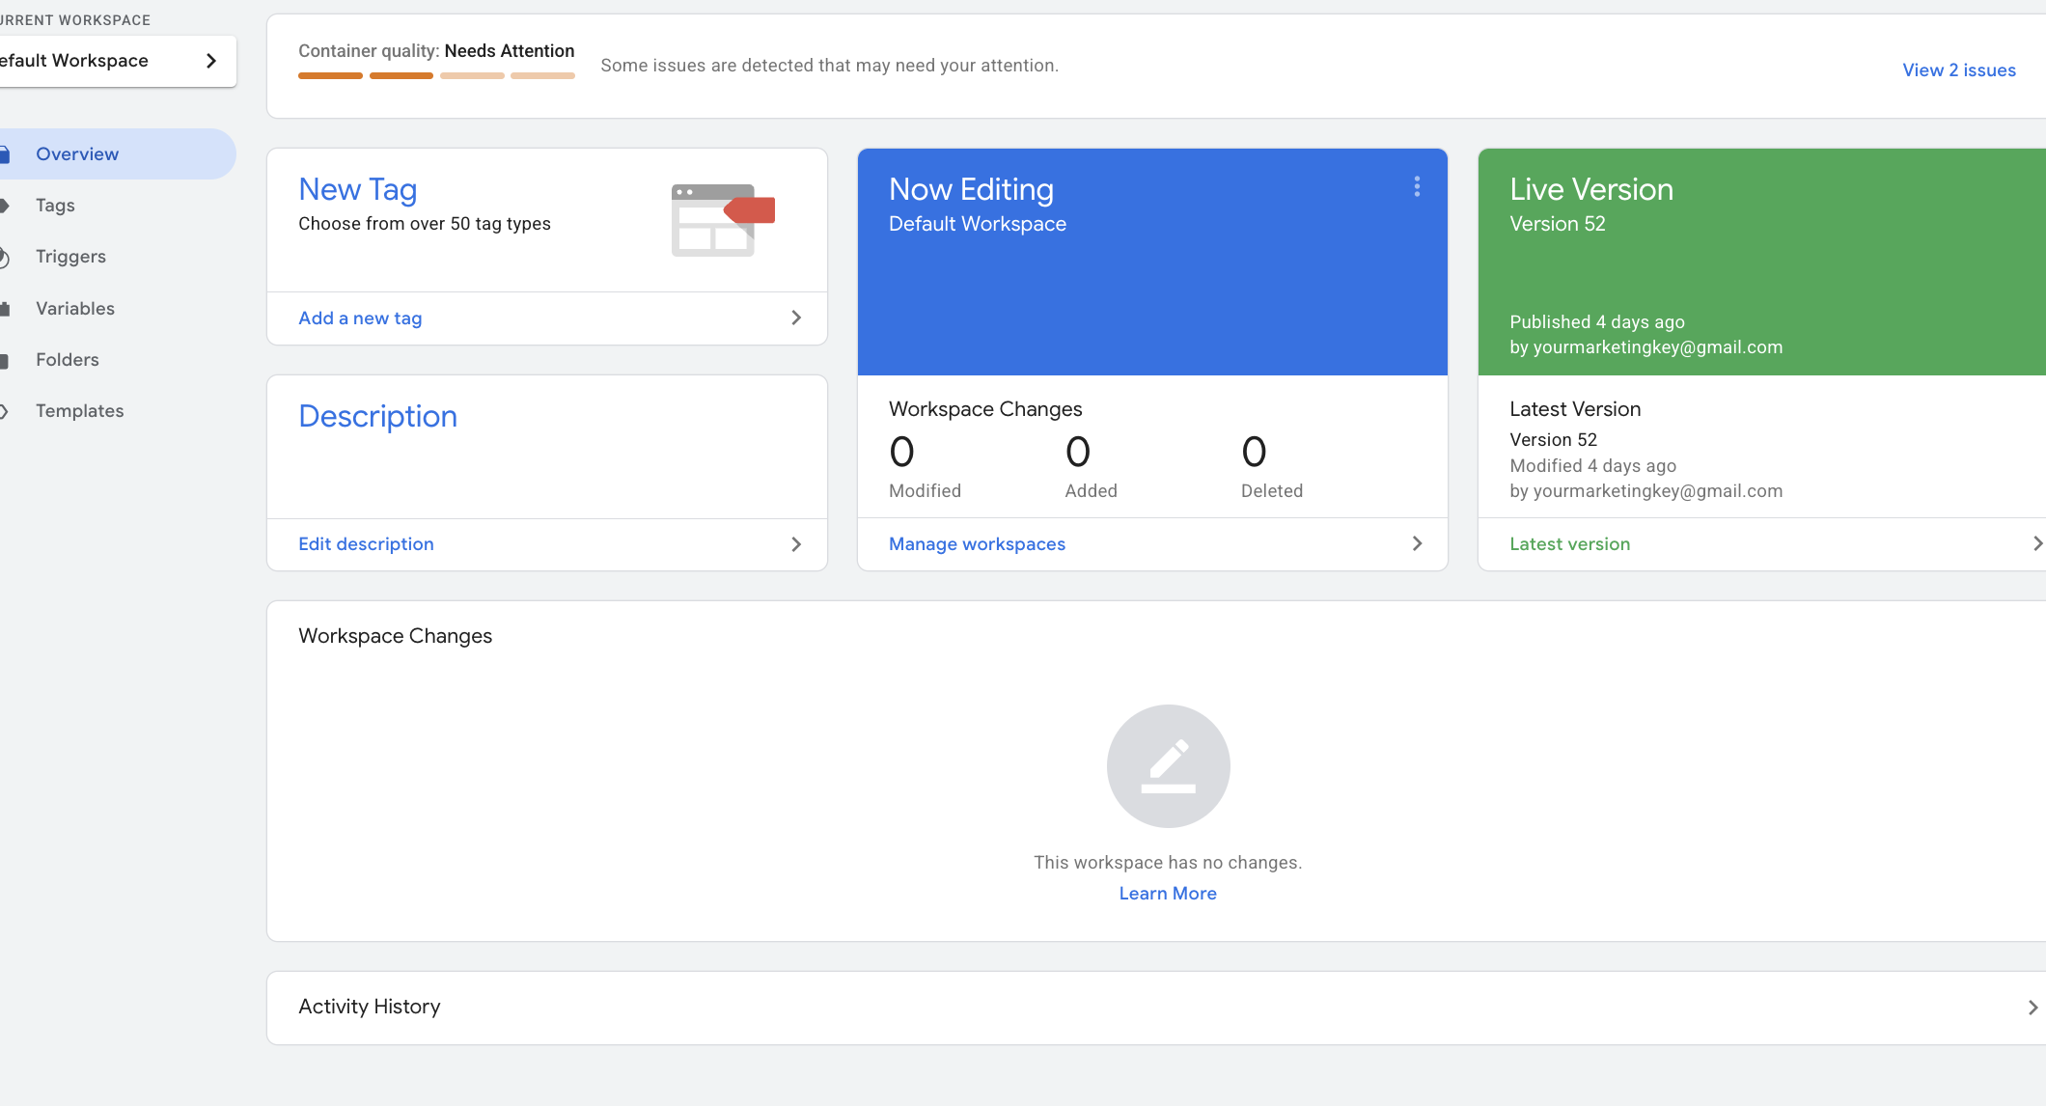Click the chevron beside Edit description
The image size is (2046, 1106).
[x=796, y=544]
